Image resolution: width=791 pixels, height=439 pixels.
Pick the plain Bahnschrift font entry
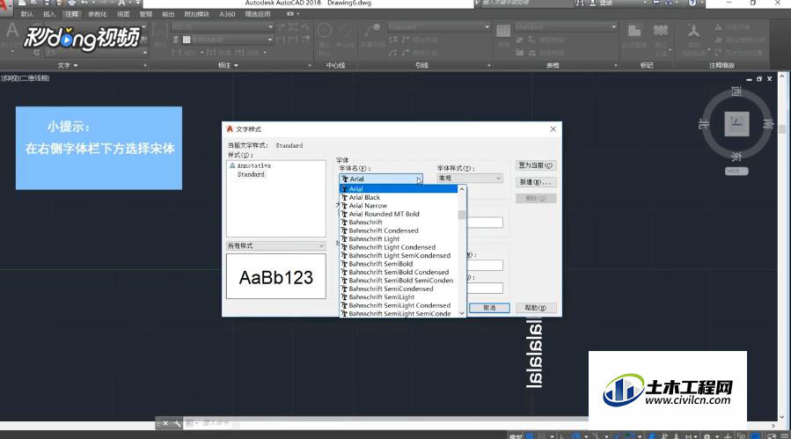(x=399, y=222)
